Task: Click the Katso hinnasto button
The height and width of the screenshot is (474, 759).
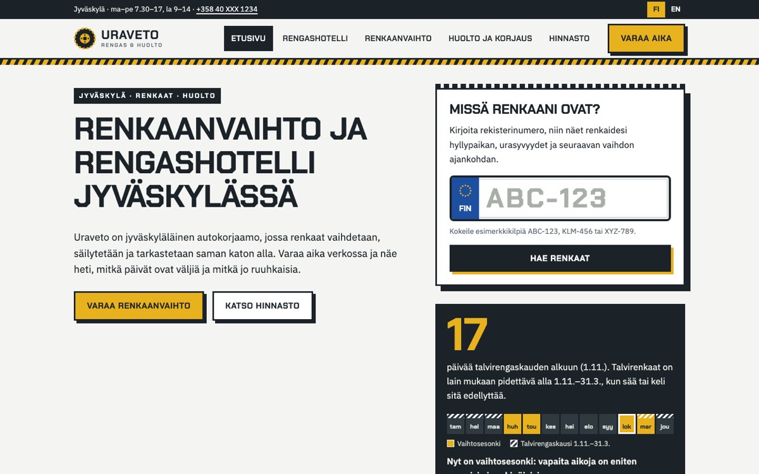Action: [262, 306]
